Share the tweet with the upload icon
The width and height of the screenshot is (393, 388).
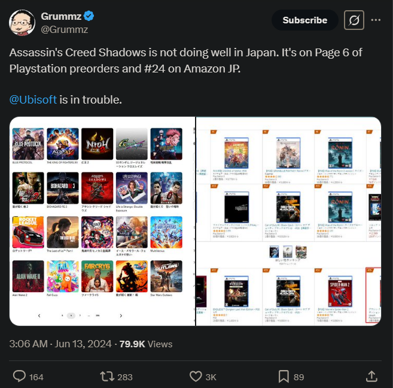pyautogui.click(x=371, y=377)
